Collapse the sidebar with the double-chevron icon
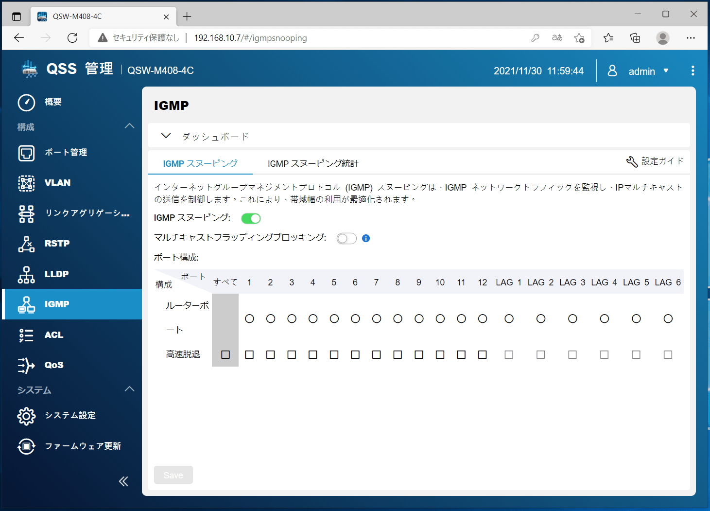The image size is (710, 511). point(123,481)
